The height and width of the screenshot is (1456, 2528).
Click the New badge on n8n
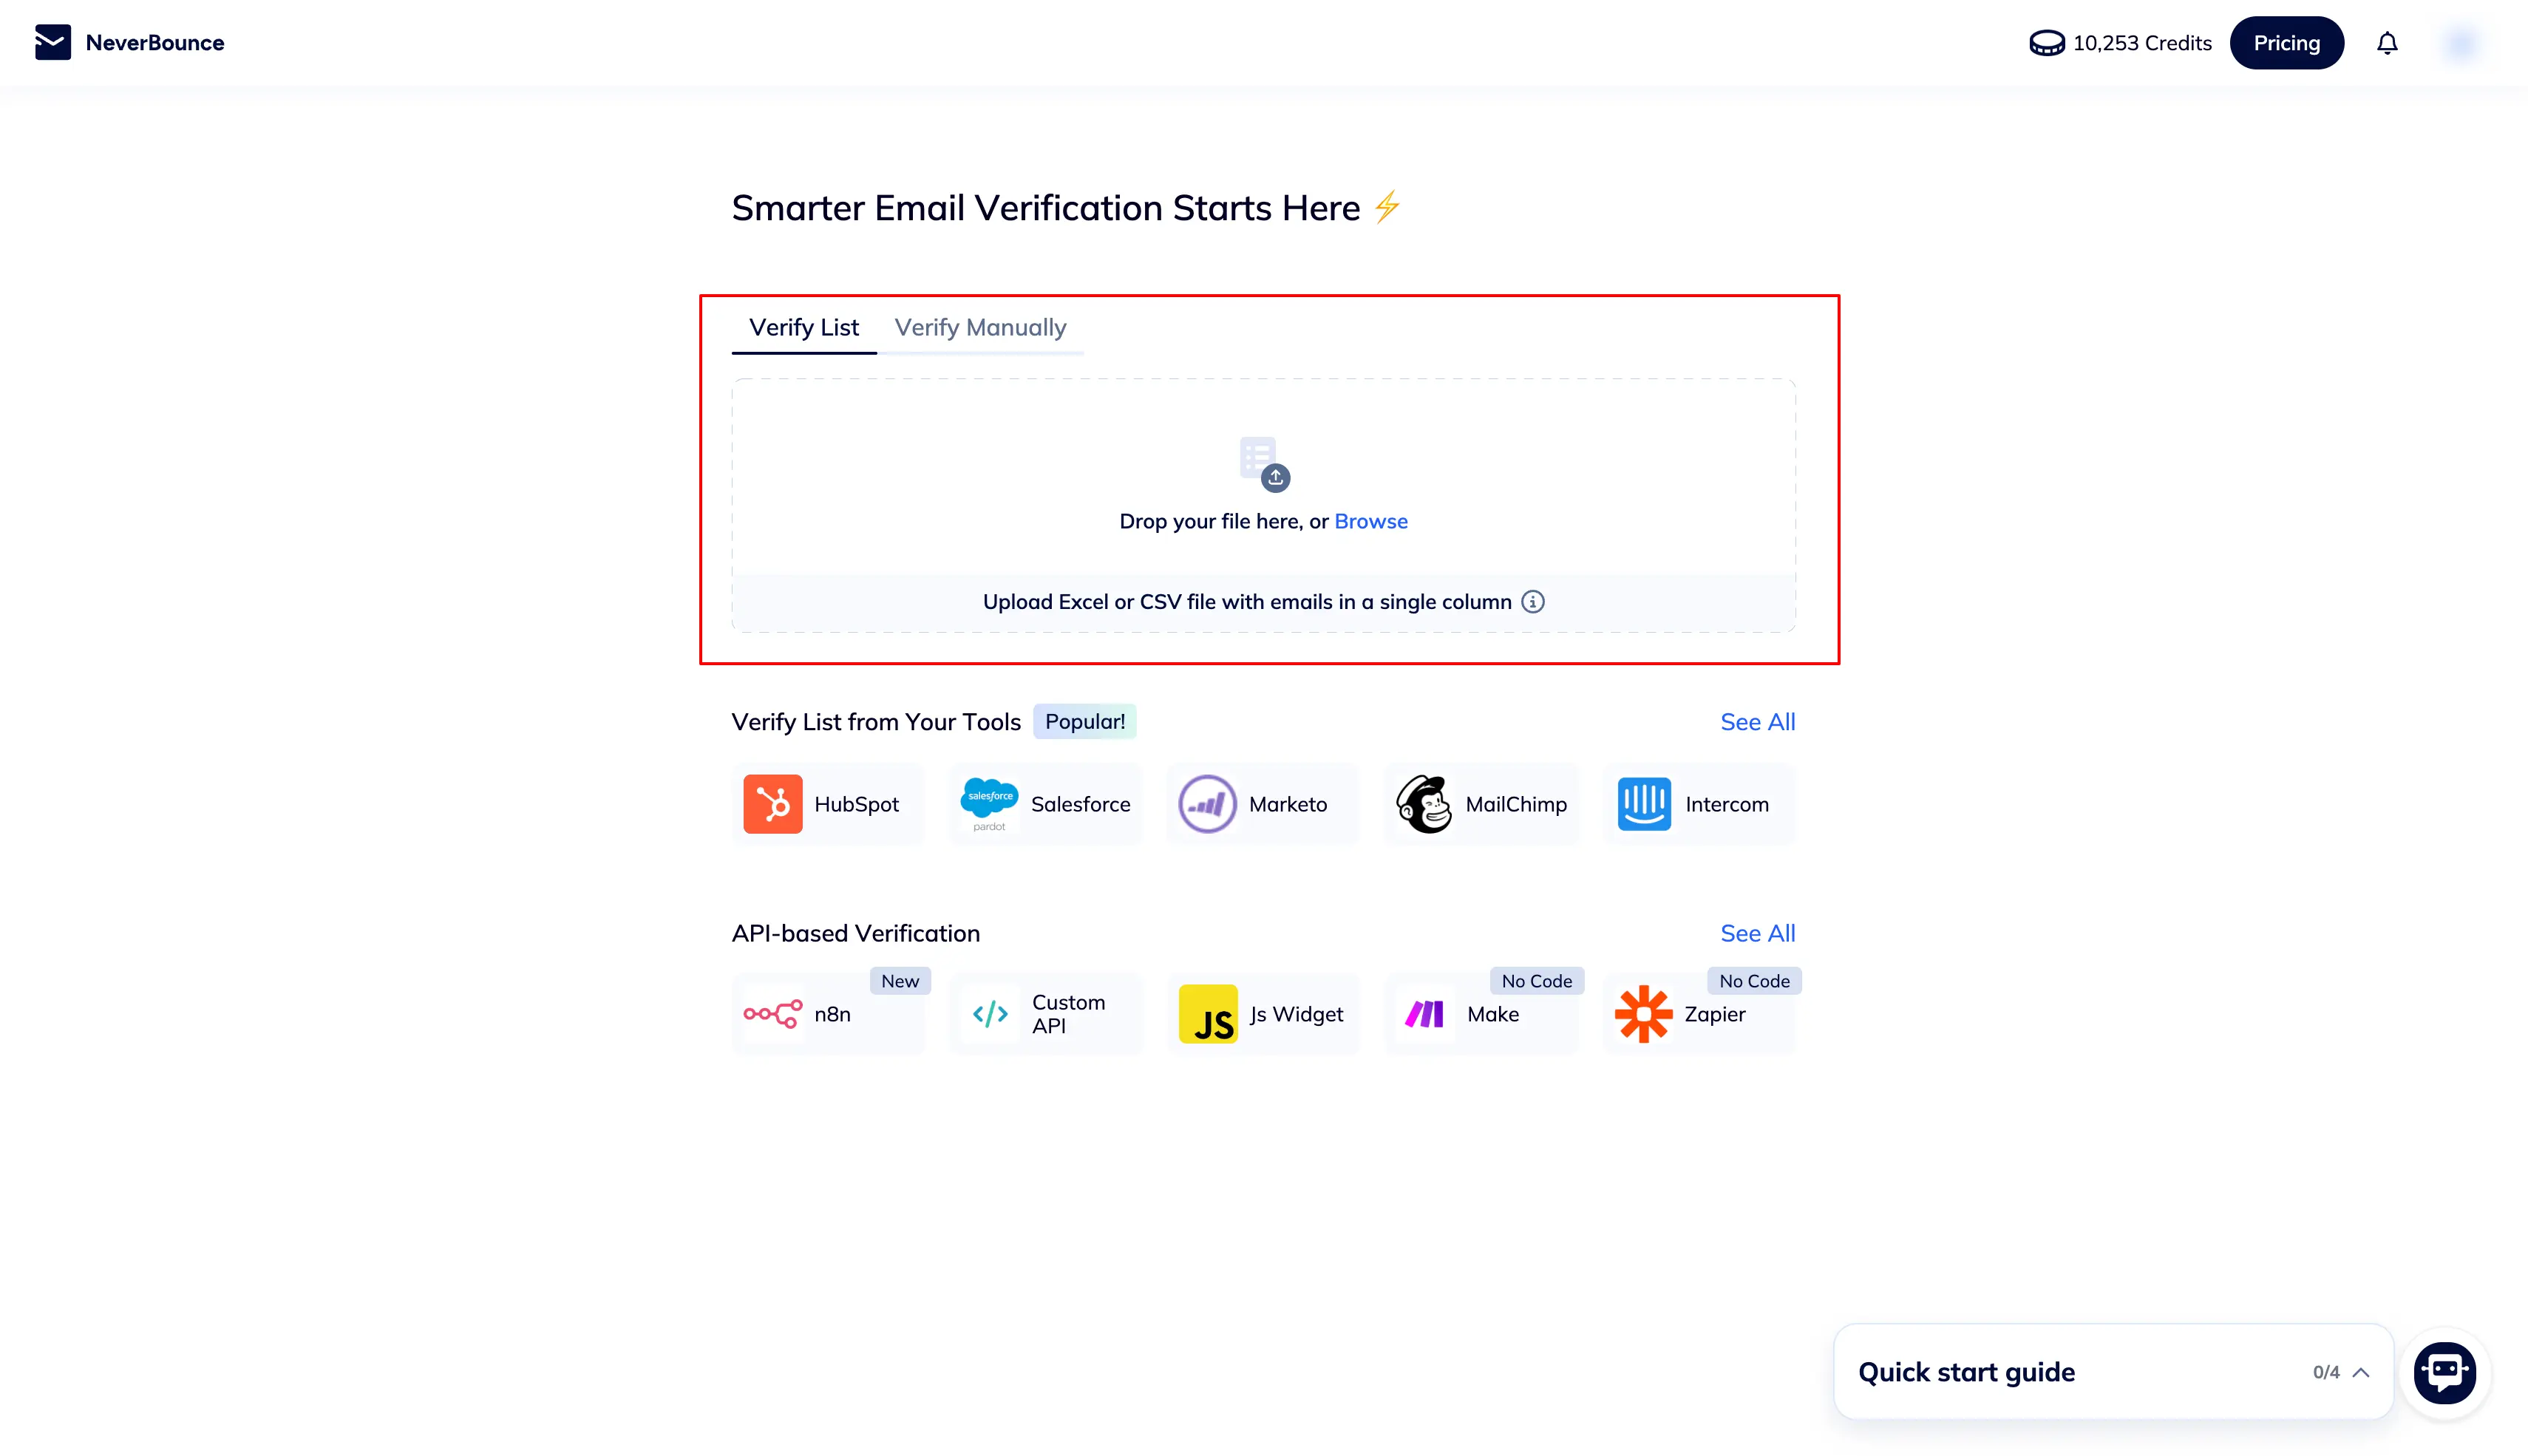[x=900, y=981]
